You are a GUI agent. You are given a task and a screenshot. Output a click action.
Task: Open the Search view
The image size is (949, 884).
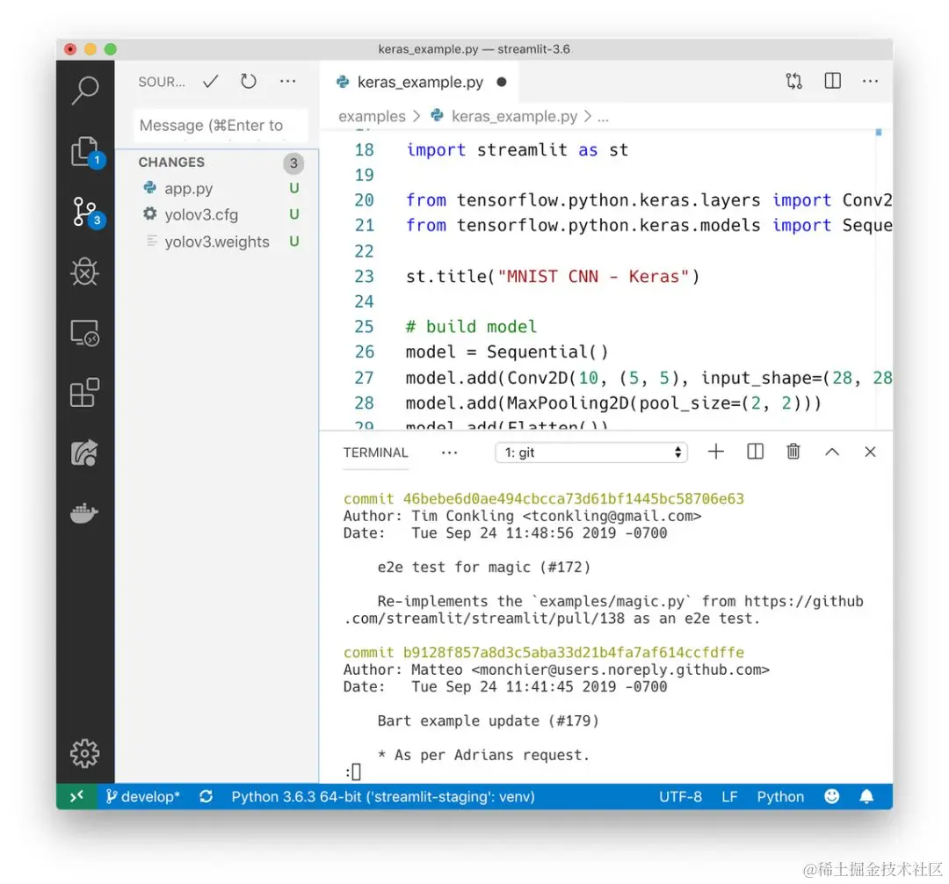(x=84, y=91)
